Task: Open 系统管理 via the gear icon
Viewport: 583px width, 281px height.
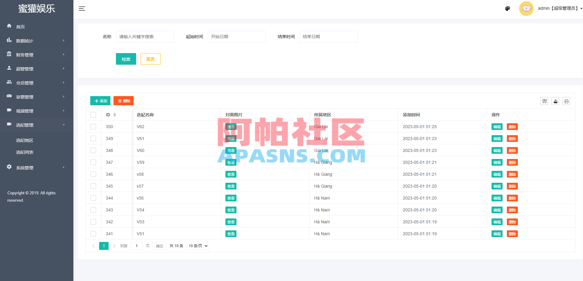Action: tap(9, 167)
